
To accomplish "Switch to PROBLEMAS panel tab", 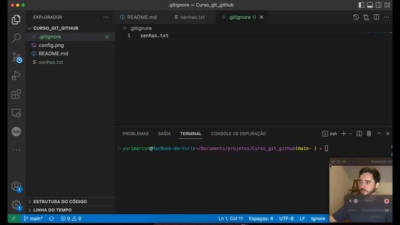I will [x=136, y=134].
